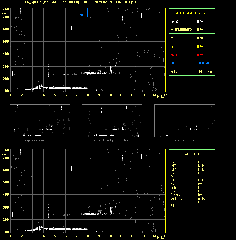Image resolution: width=236 pixels, height=240 pixels.
Task: Click the "evidence F2 trace" caption
Action: tap(185, 140)
